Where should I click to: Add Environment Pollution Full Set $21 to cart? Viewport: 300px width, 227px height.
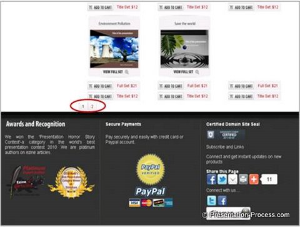(101, 86)
